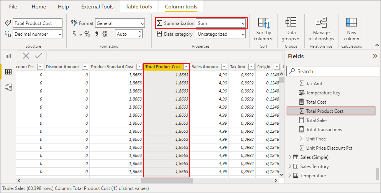
Task: Click table vertical scrollbar down arrow
Action: (x=281, y=175)
